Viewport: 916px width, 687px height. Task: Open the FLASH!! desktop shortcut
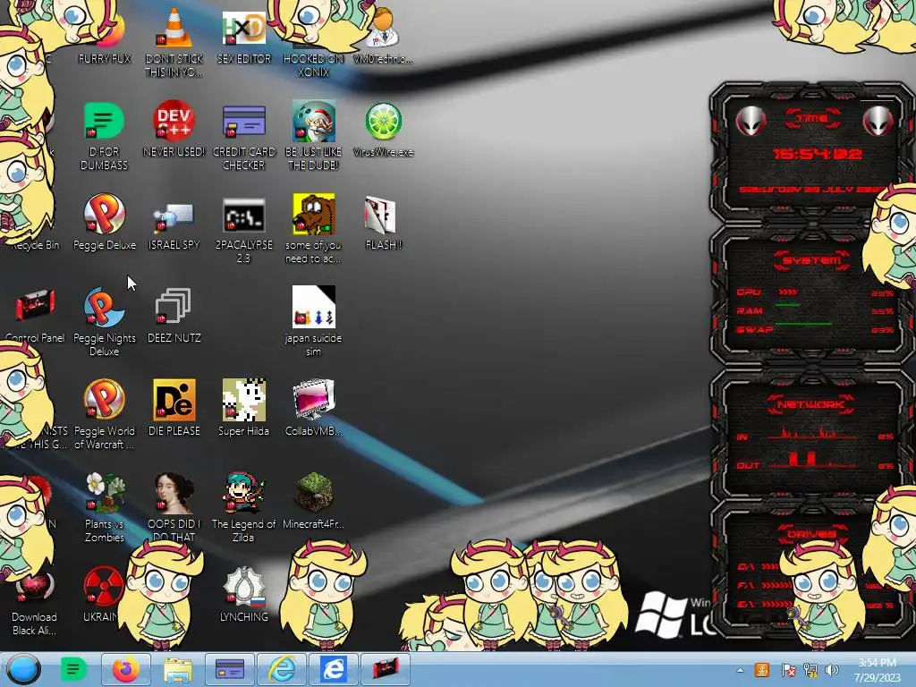tap(380, 215)
